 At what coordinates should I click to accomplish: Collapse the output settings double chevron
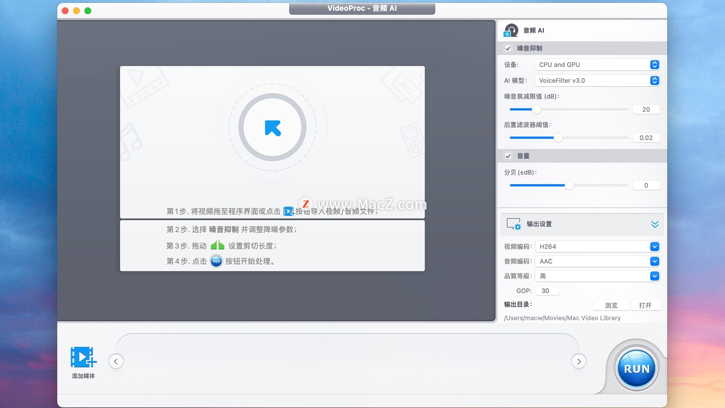point(655,224)
